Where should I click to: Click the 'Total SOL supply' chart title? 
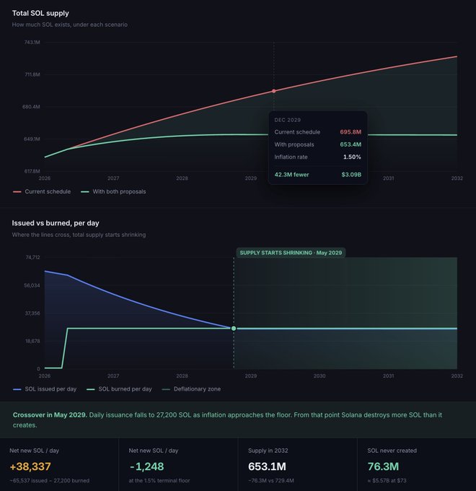pos(40,13)
